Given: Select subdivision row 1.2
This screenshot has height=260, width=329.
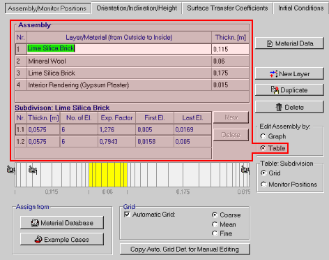Looking at the screenshot, I should (114, 142).
